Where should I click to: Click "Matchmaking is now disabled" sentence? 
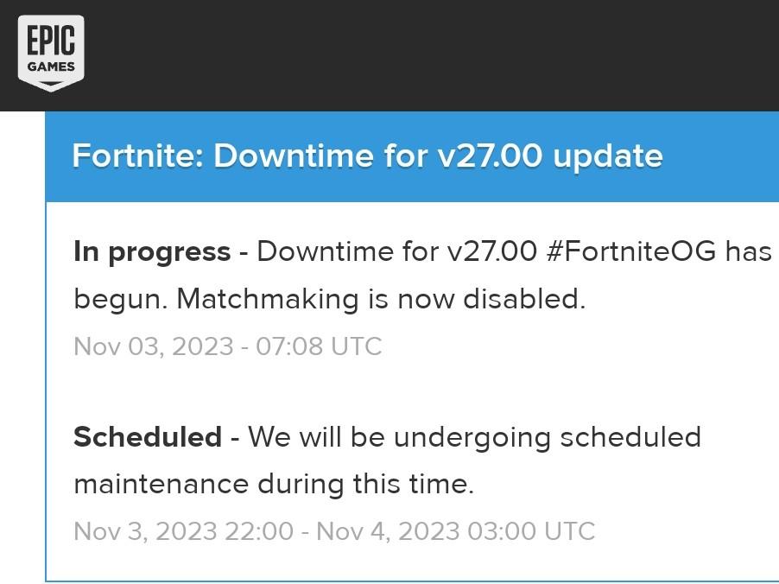coord(381,299)
